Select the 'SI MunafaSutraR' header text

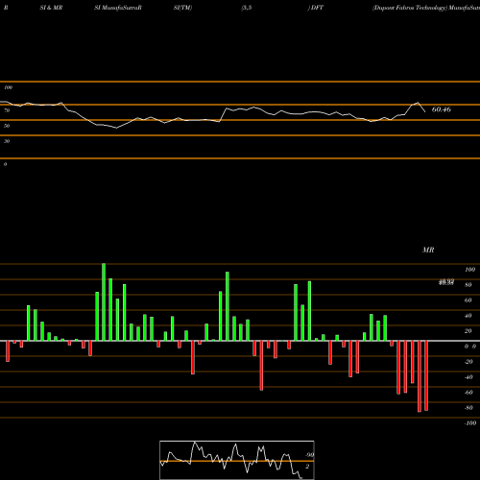click(x=118, y=8)
